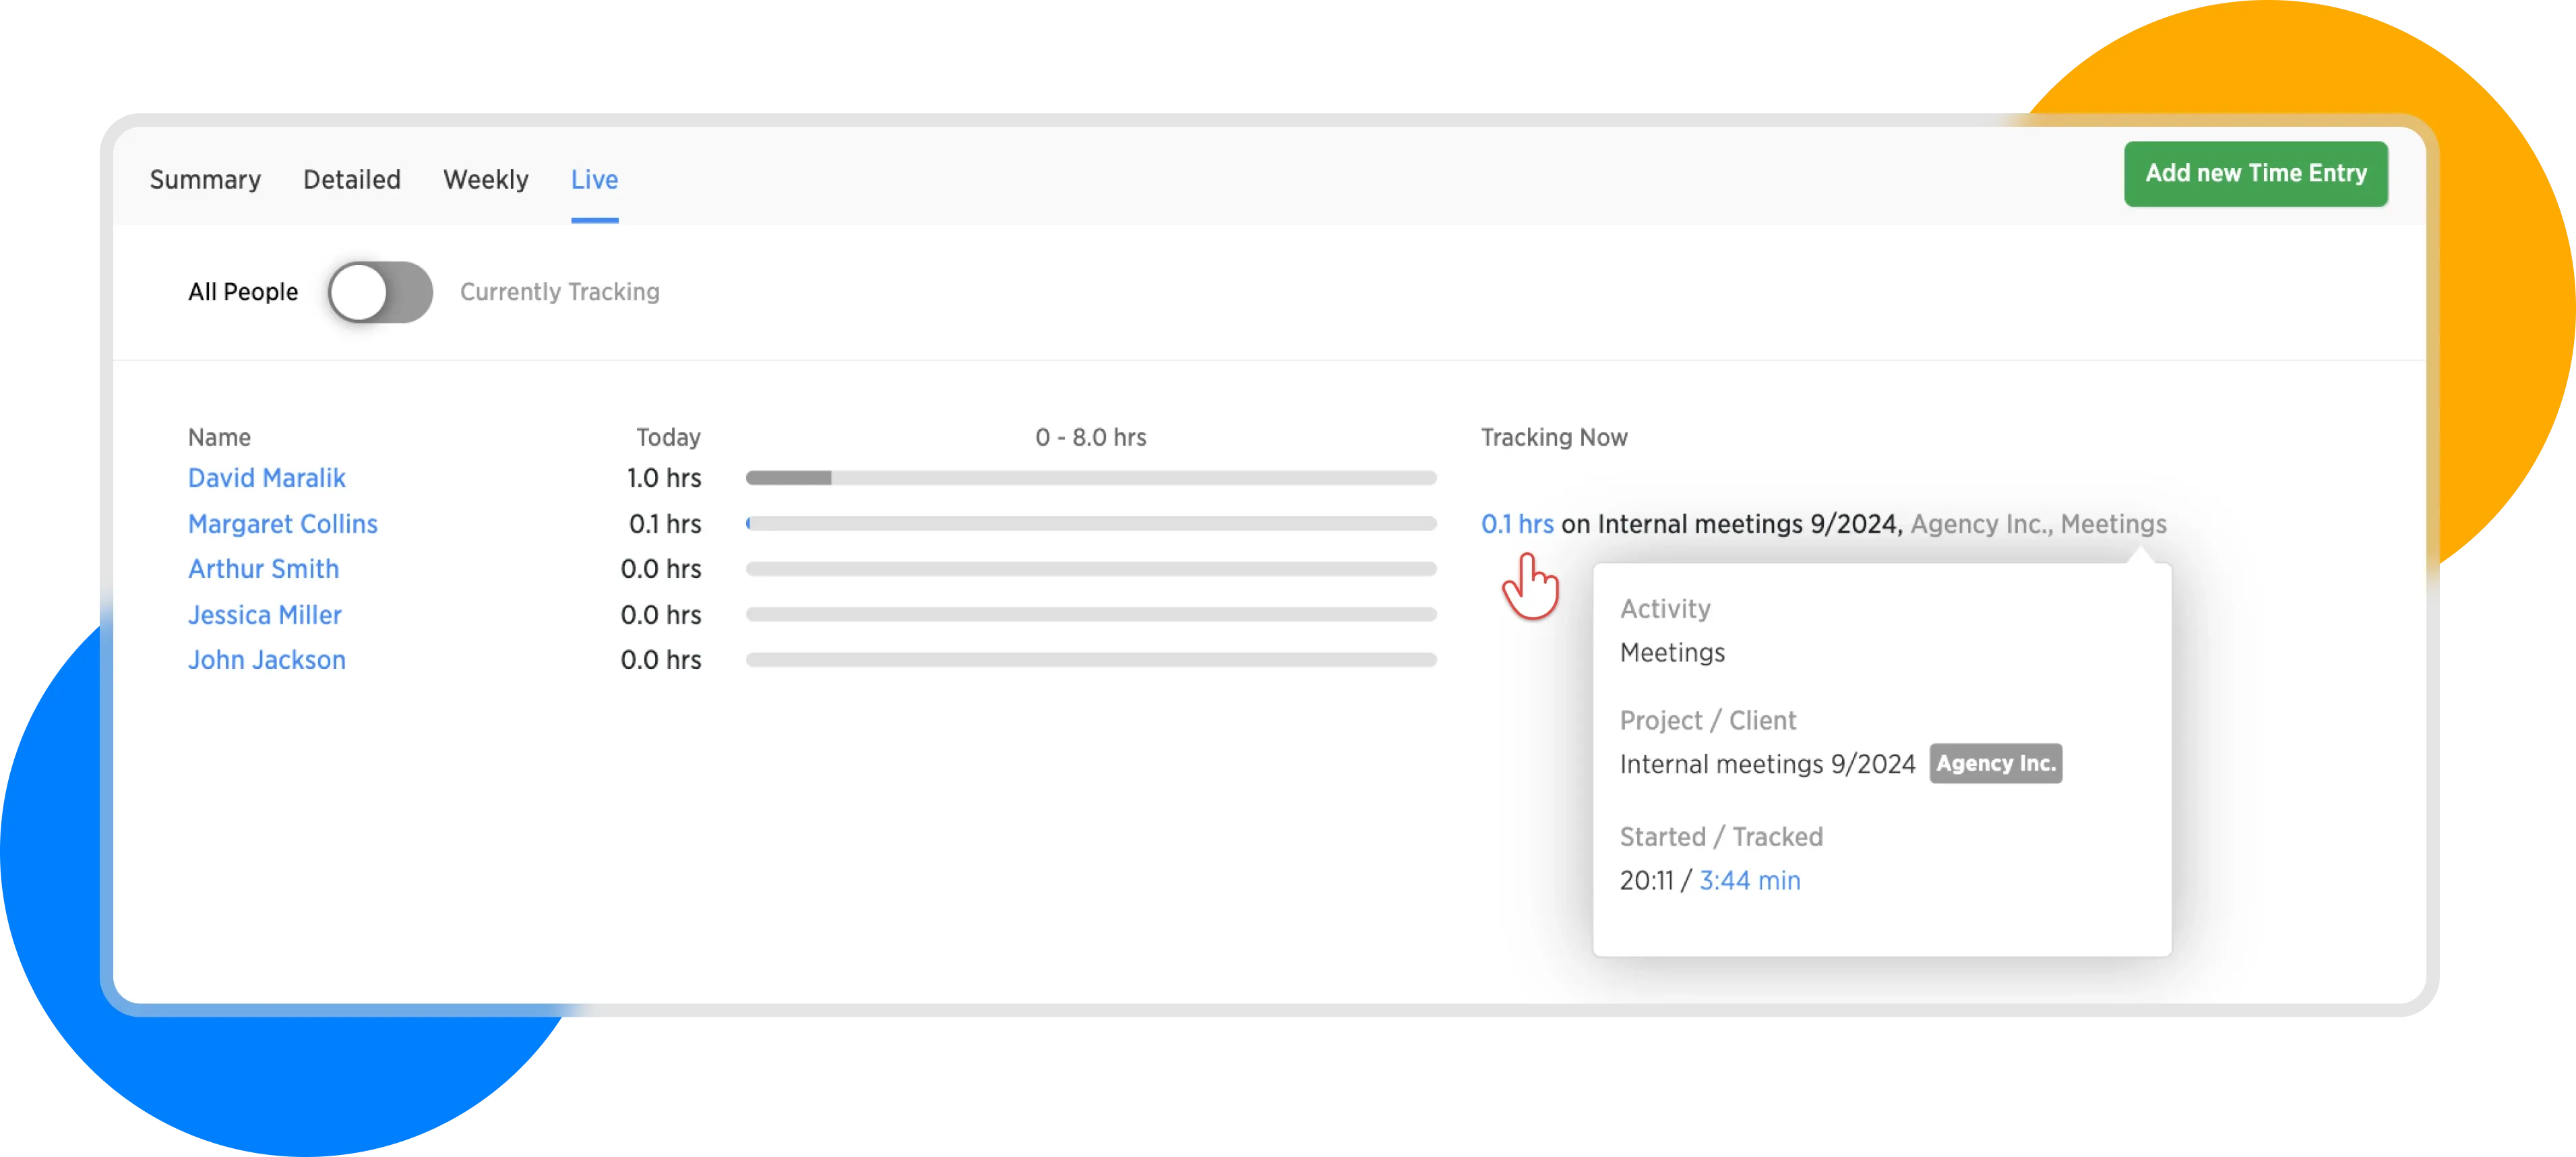Click John Jackson's hours progress bar
This screenshot has width=2576, height=1157.
coord(1090,660)
